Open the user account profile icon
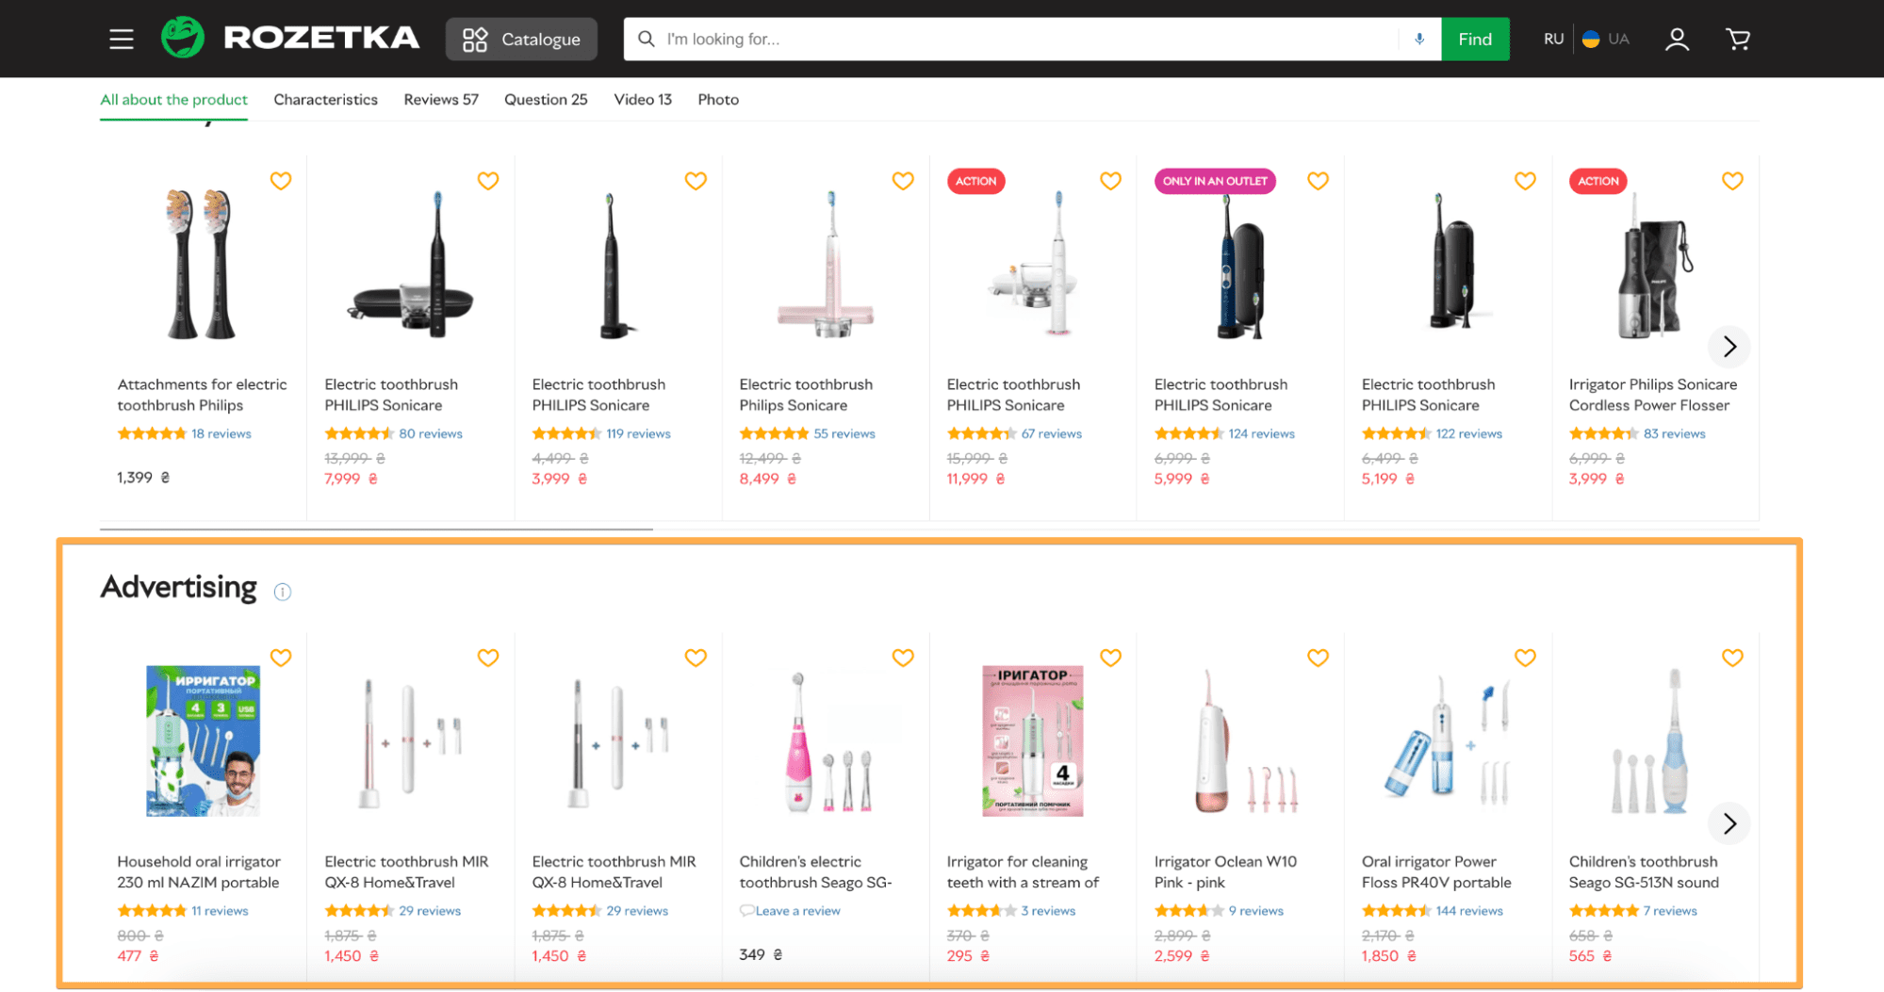 (x=1677, y=40)
